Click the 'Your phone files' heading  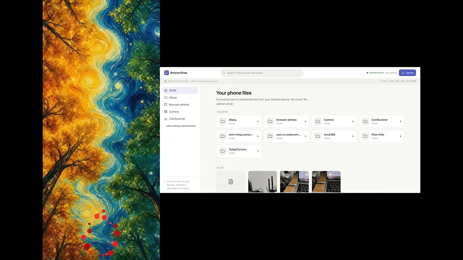click(234, 93)
